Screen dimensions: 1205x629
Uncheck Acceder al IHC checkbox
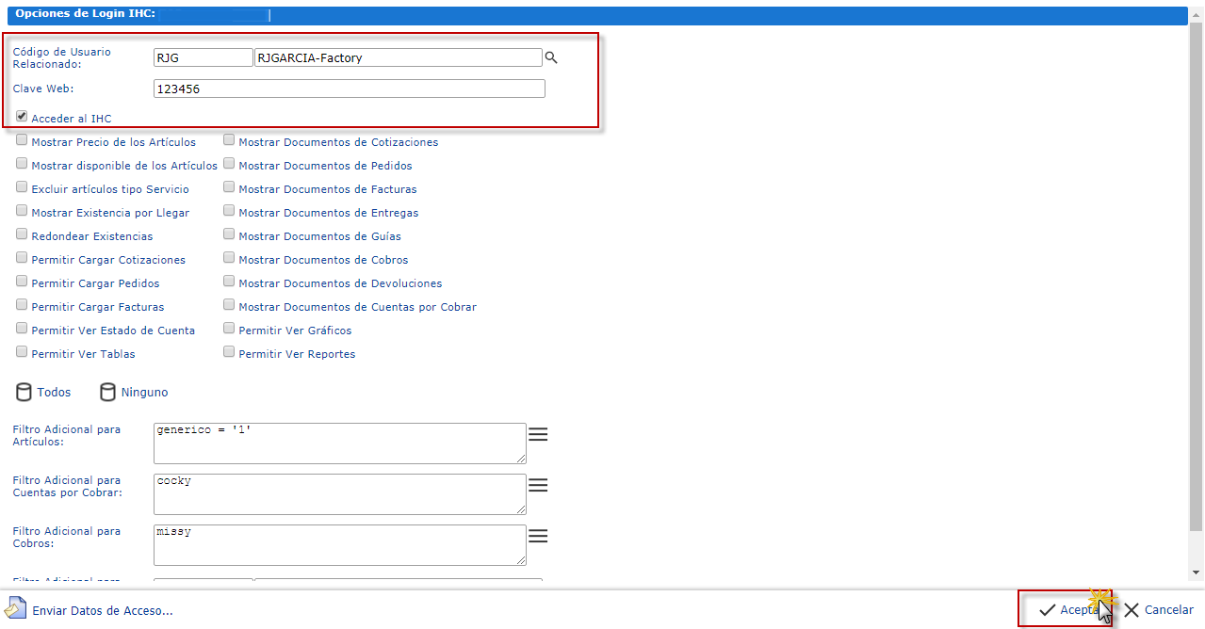(x=22, y=117)
